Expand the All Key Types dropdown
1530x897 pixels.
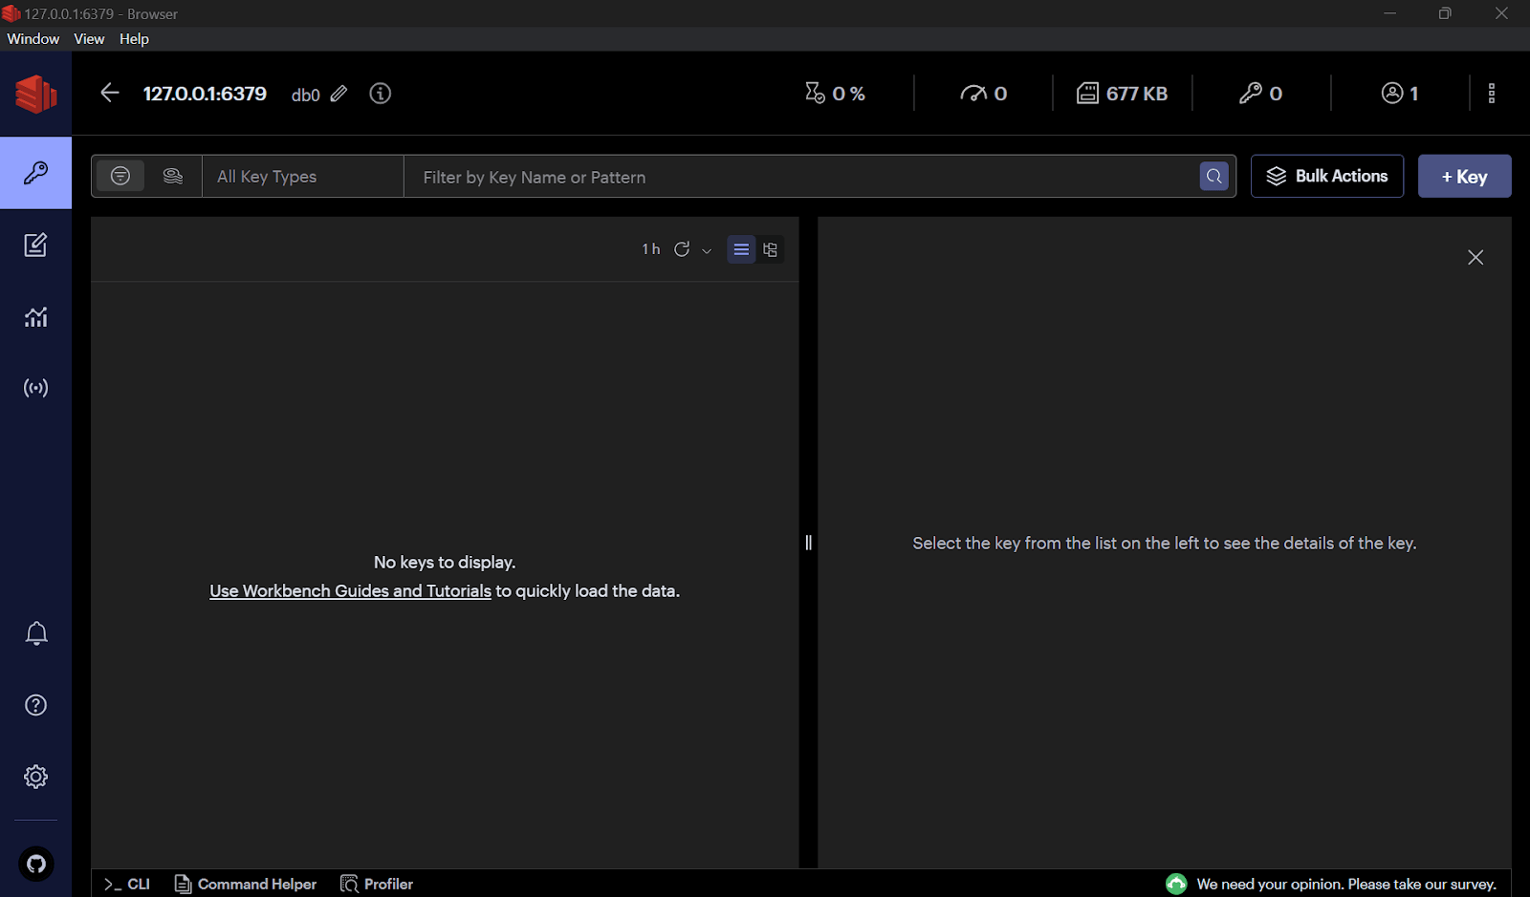[303, 177]
